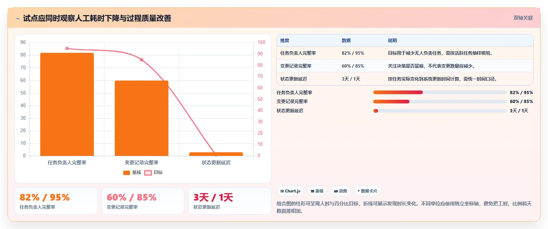Click x-axis label 变更记录完整率
Viewport: 548px width, 229px height.
click(x=141, y=163)
